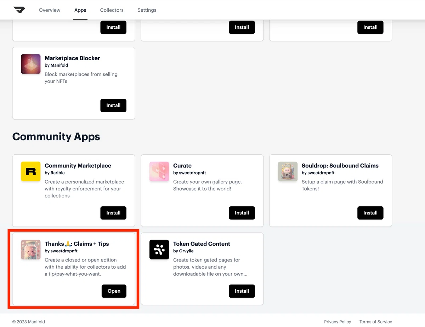
Task: Switch to the Collectors tab
Action: click(x=112, y=10)
